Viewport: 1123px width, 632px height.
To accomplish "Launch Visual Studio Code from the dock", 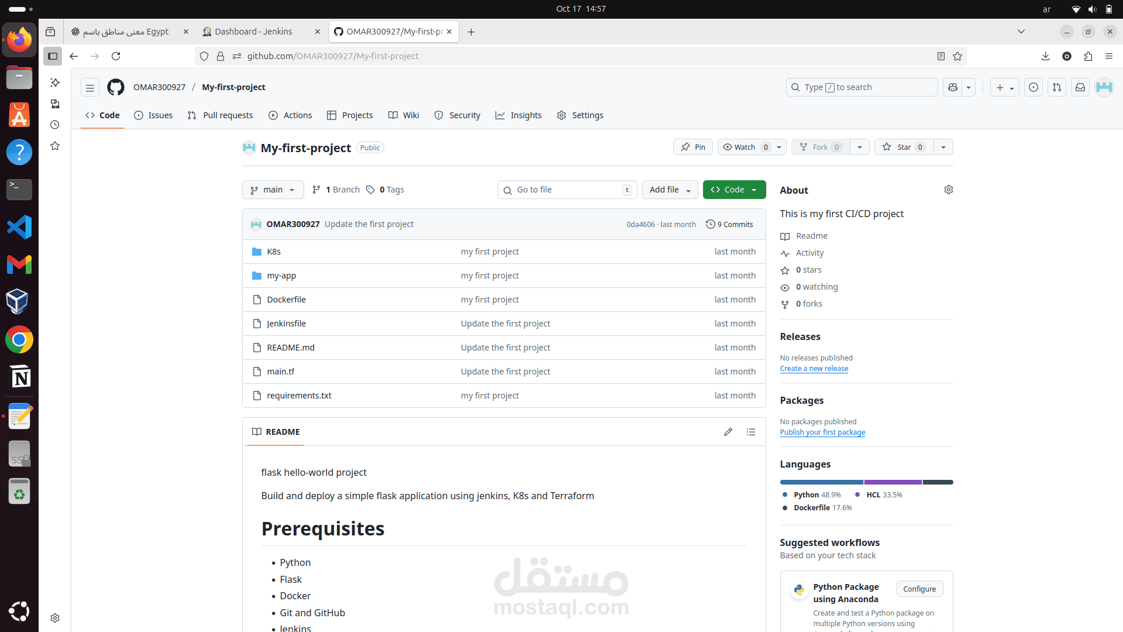I will 19,227.
